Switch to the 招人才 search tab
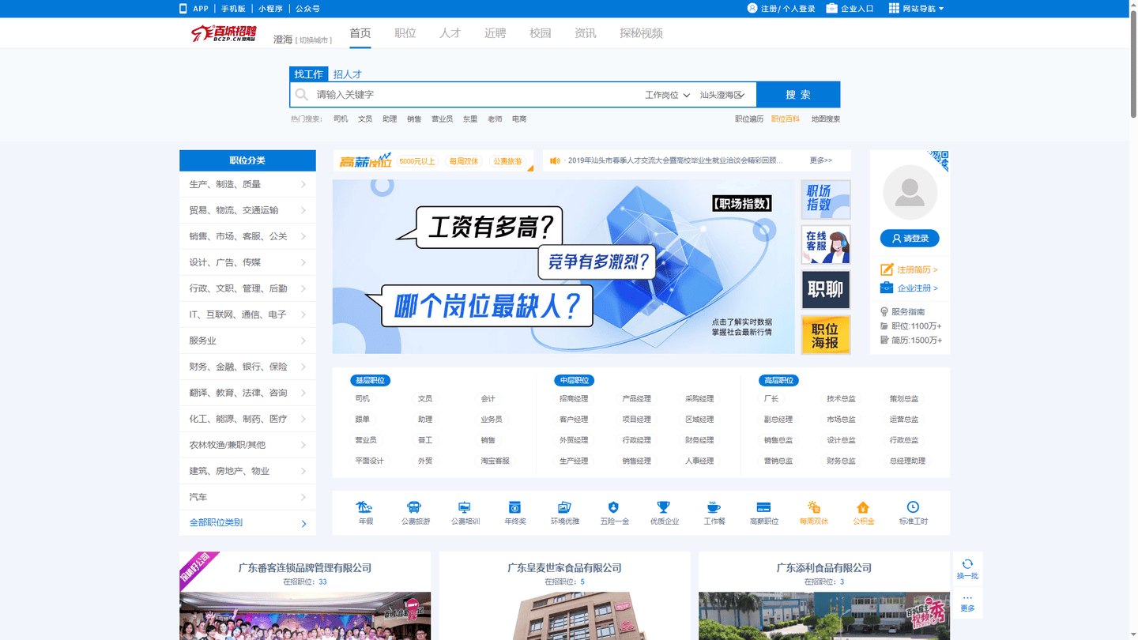1138x640 pixels. click(x=347, y=74)
